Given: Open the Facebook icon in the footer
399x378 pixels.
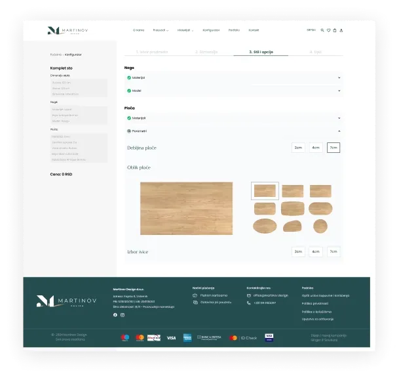Looking at the screenshot, I should coord(115,315).
